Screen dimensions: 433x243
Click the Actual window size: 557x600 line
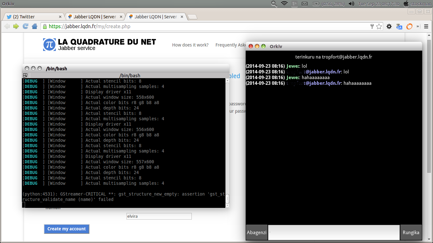(120, 162)
